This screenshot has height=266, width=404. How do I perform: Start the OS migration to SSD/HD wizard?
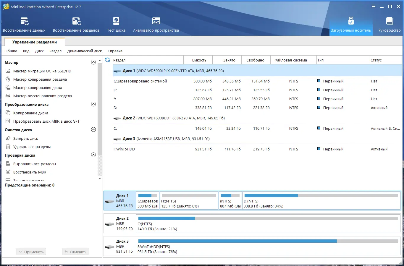tap(42, 71)
